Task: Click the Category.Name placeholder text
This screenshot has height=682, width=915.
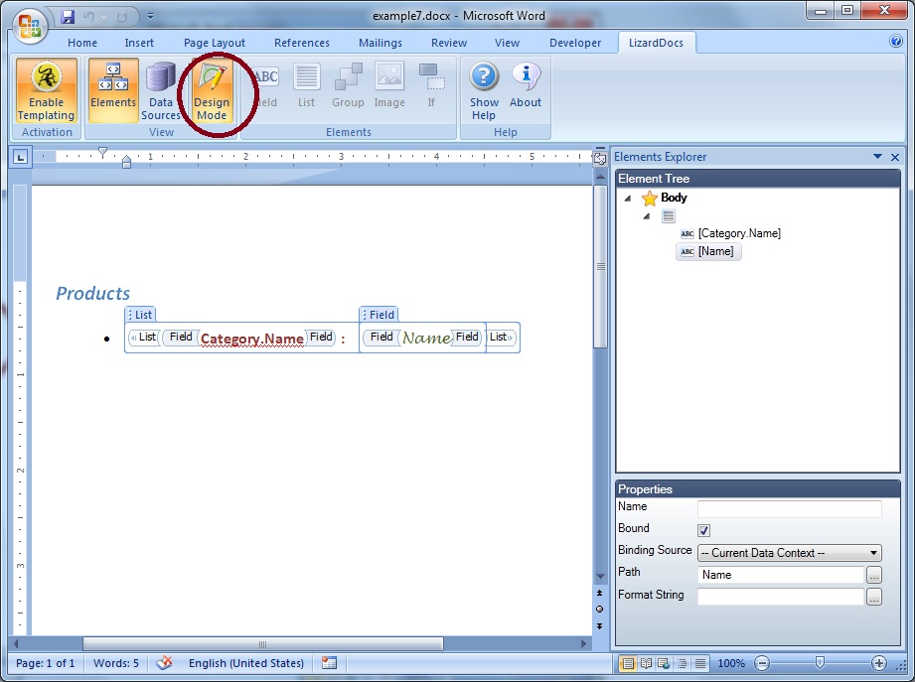Action: click(251, 339)
